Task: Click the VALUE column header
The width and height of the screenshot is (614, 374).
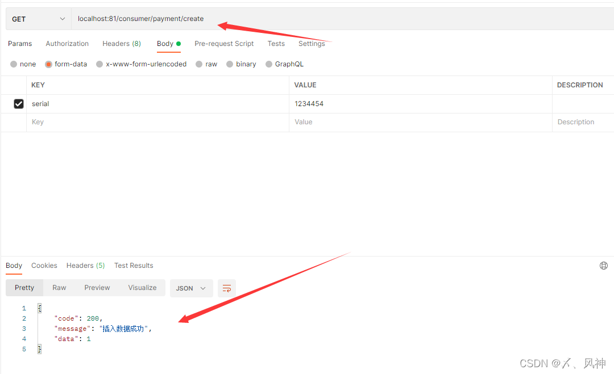Action: point(305,85)
